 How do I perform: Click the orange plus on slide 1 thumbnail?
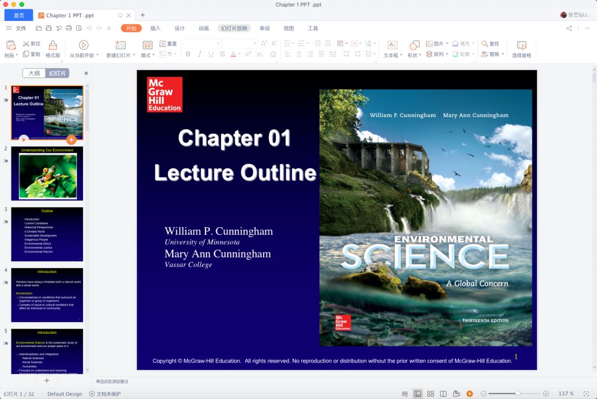(71, 140)
